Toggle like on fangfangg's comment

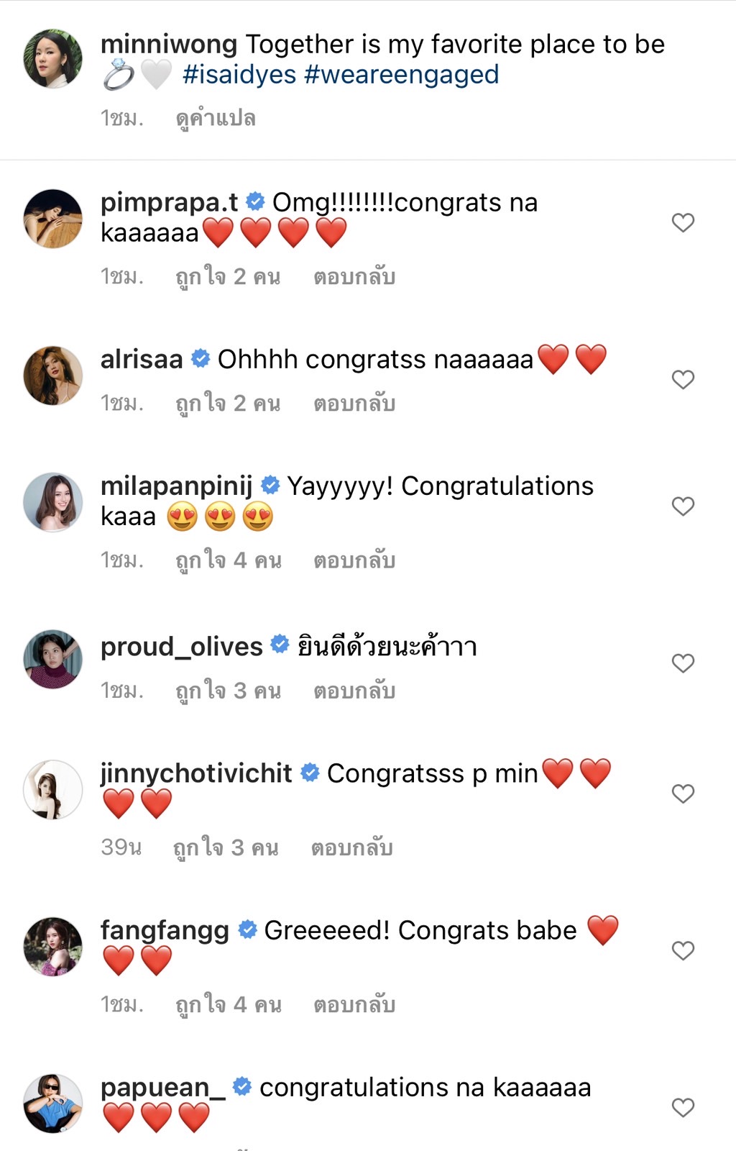681,950
